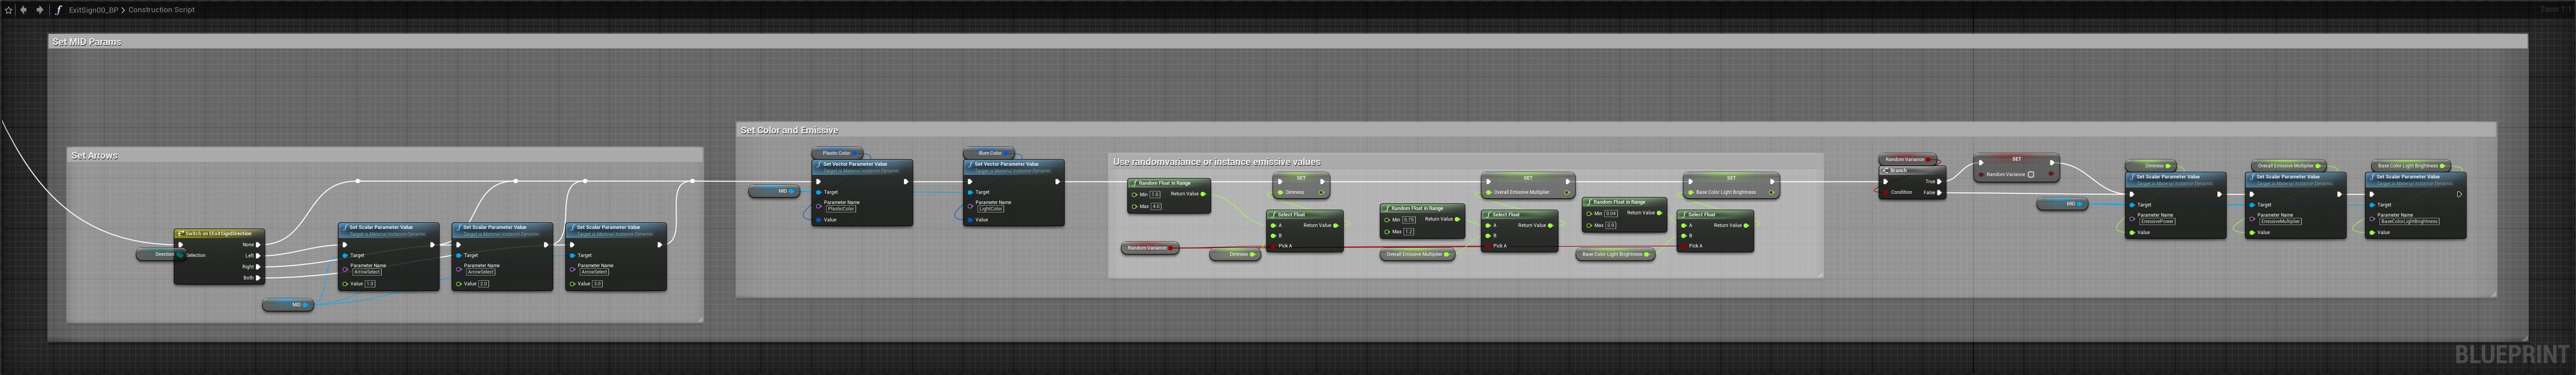
Task: Click the BaseColorLightBrightness parameter name field
Action: [2409, 221]
